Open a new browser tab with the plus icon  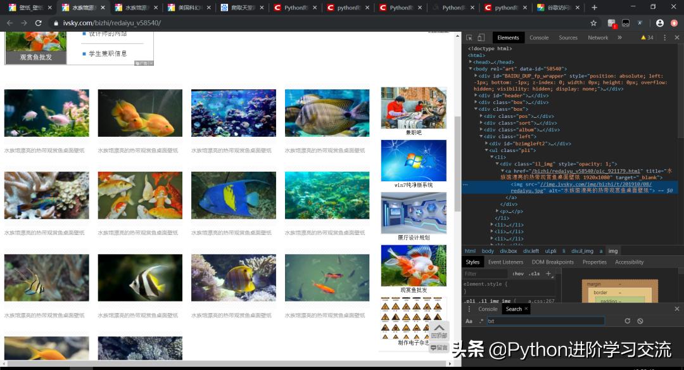(x=594, y=8)
